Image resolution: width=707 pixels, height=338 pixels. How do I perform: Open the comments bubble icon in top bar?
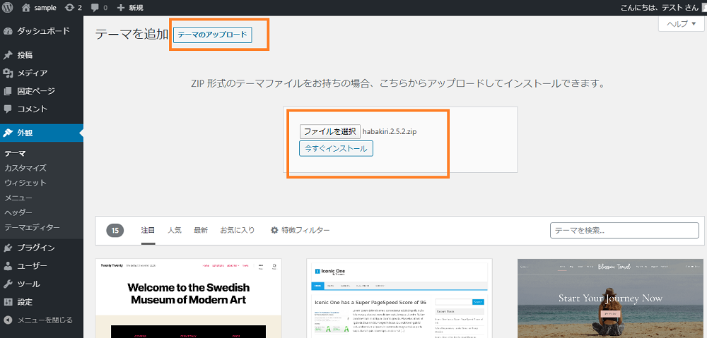pos(95,8)
